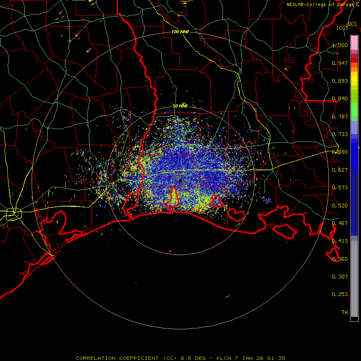Click the 0.733 scale value
The height and width of the screenshot is (361, 361).
tap(340, 134)
